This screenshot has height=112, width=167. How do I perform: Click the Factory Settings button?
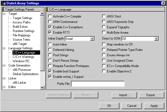(58, 95)
